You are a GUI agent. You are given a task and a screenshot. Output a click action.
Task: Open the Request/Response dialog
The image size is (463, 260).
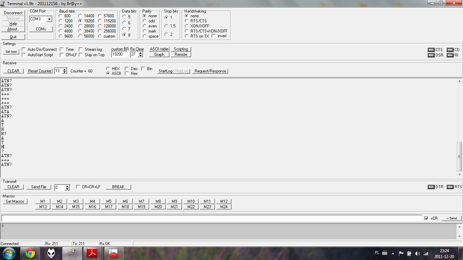[210, 71]
